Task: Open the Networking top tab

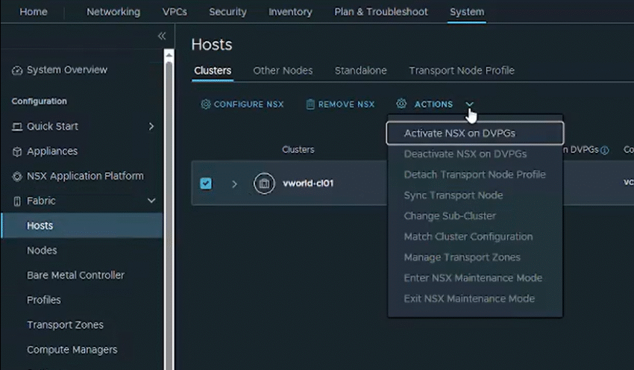Action: 113,12
